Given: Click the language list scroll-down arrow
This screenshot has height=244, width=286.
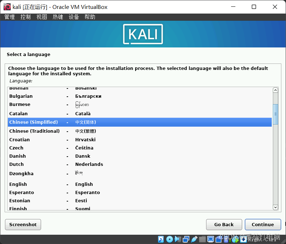Looking at the screenshot, I should [x=275, y=207].
